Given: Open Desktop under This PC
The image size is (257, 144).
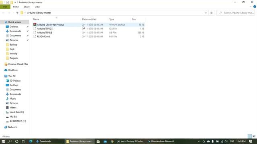Looking at the screenshot, I should coord(14,85).
